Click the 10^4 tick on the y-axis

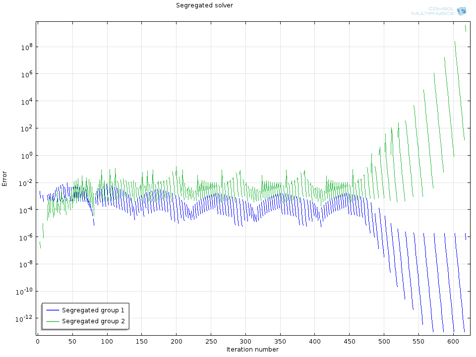pos(26,102)
